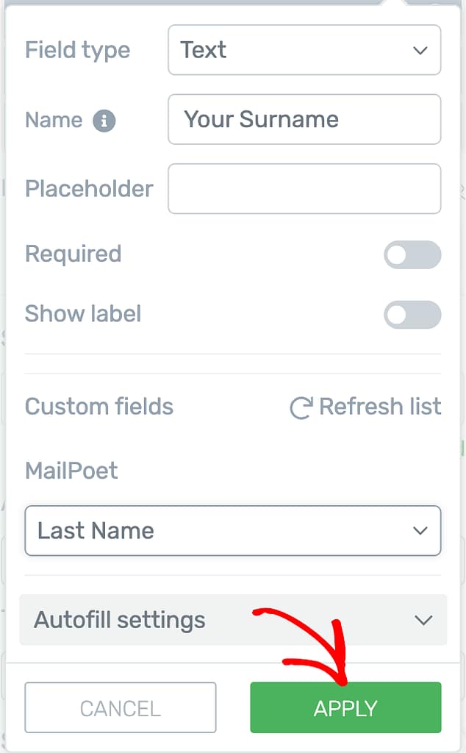Click the empty Placeholder input field

304,189
